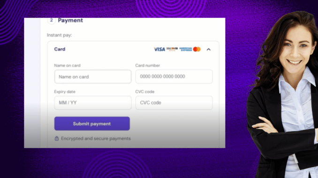This screenshot has height=178, width=318.
Task: Click the Payment step heading
Action: [70, 21]
